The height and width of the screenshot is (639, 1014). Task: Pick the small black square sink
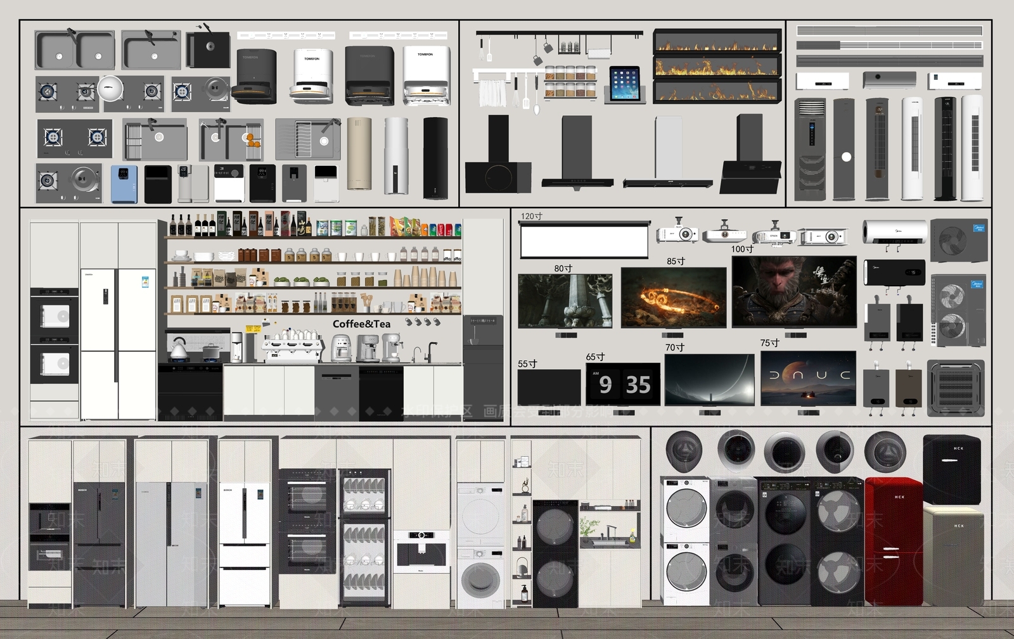point(208,50)
